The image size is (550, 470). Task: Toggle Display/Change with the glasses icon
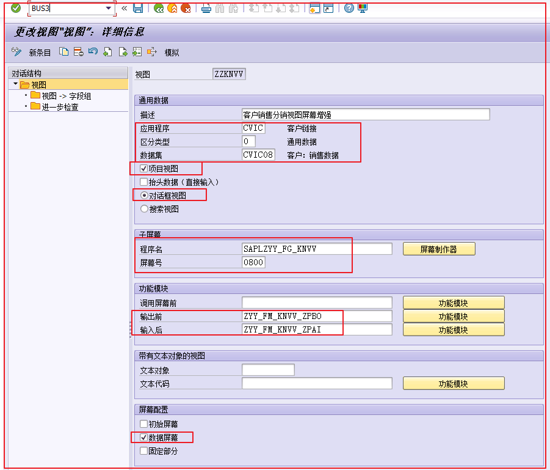pyautogui.click(x=15, y=52)
